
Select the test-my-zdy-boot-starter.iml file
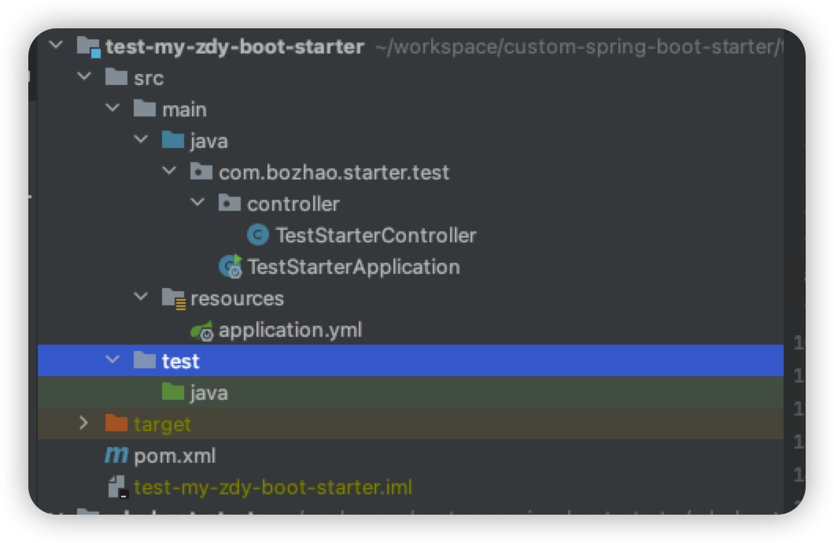(x=272, y=487)
